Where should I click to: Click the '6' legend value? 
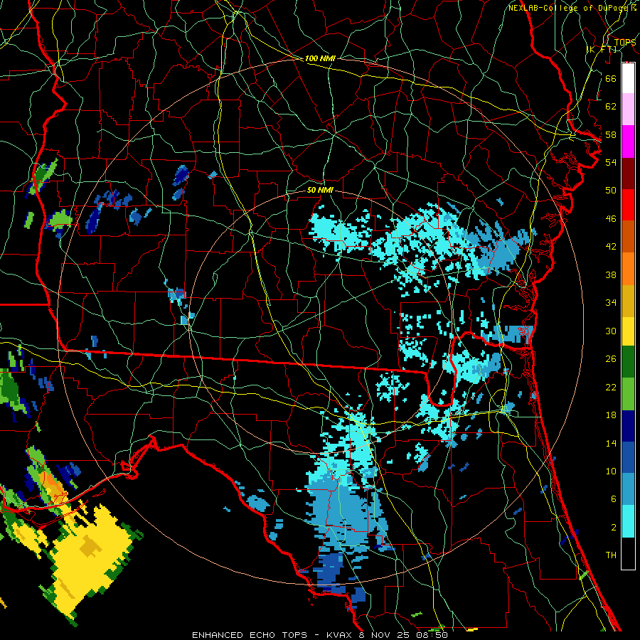tap(613, 499)
